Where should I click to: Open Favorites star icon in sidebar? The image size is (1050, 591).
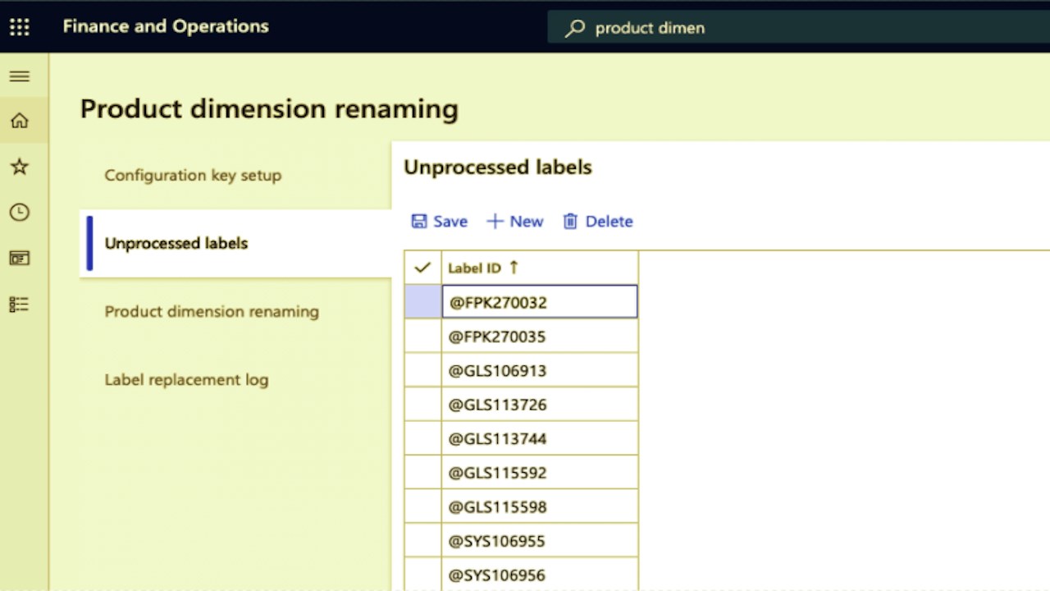pos(20,167)
